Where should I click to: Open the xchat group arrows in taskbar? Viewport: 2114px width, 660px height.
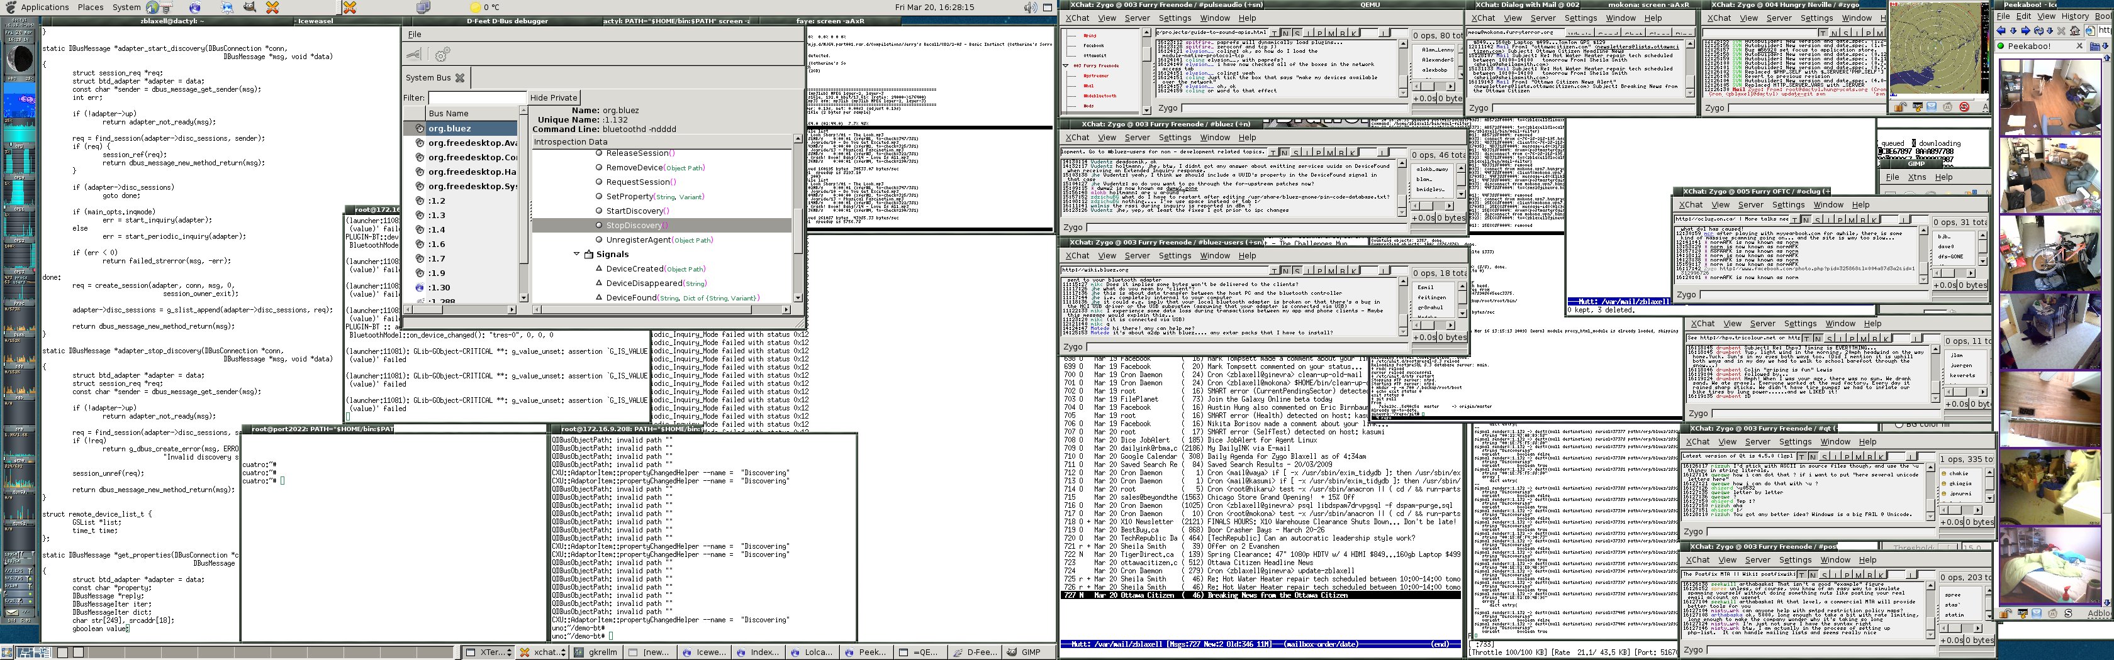point(564,652)
